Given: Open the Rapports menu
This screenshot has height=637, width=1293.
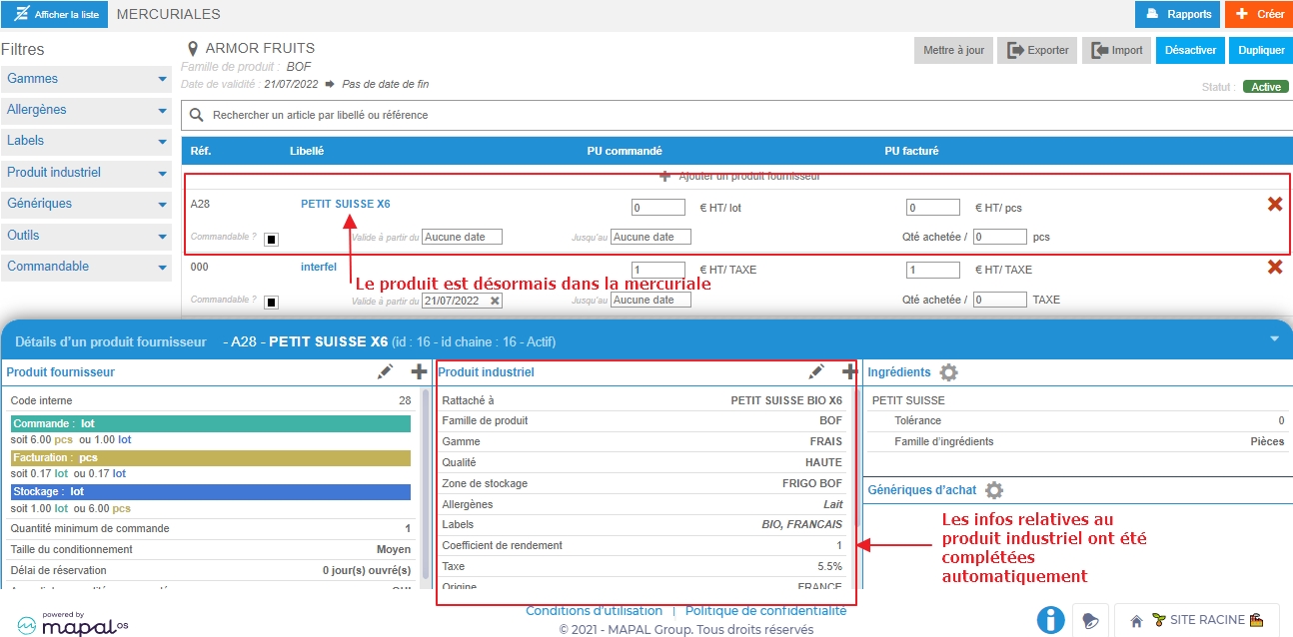Looking at the screenshot, I should pos(1177,14).
